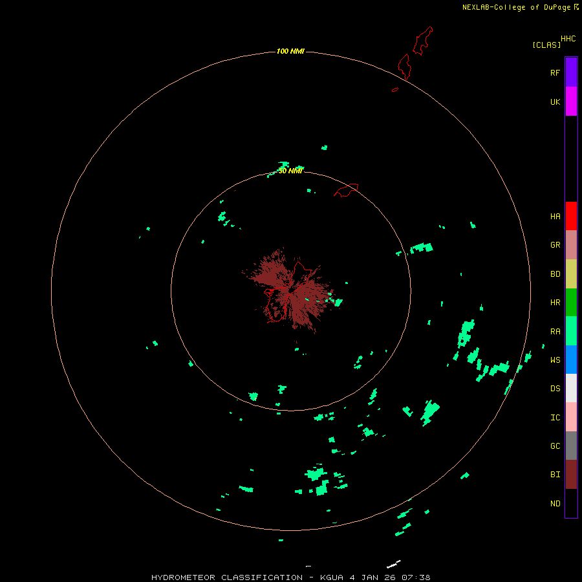Click the RA legend label

[x=555, y=332]
